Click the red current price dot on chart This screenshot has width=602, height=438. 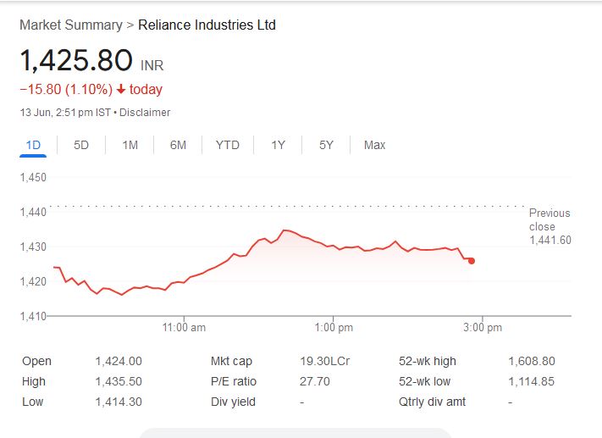(x=471, y=261)
